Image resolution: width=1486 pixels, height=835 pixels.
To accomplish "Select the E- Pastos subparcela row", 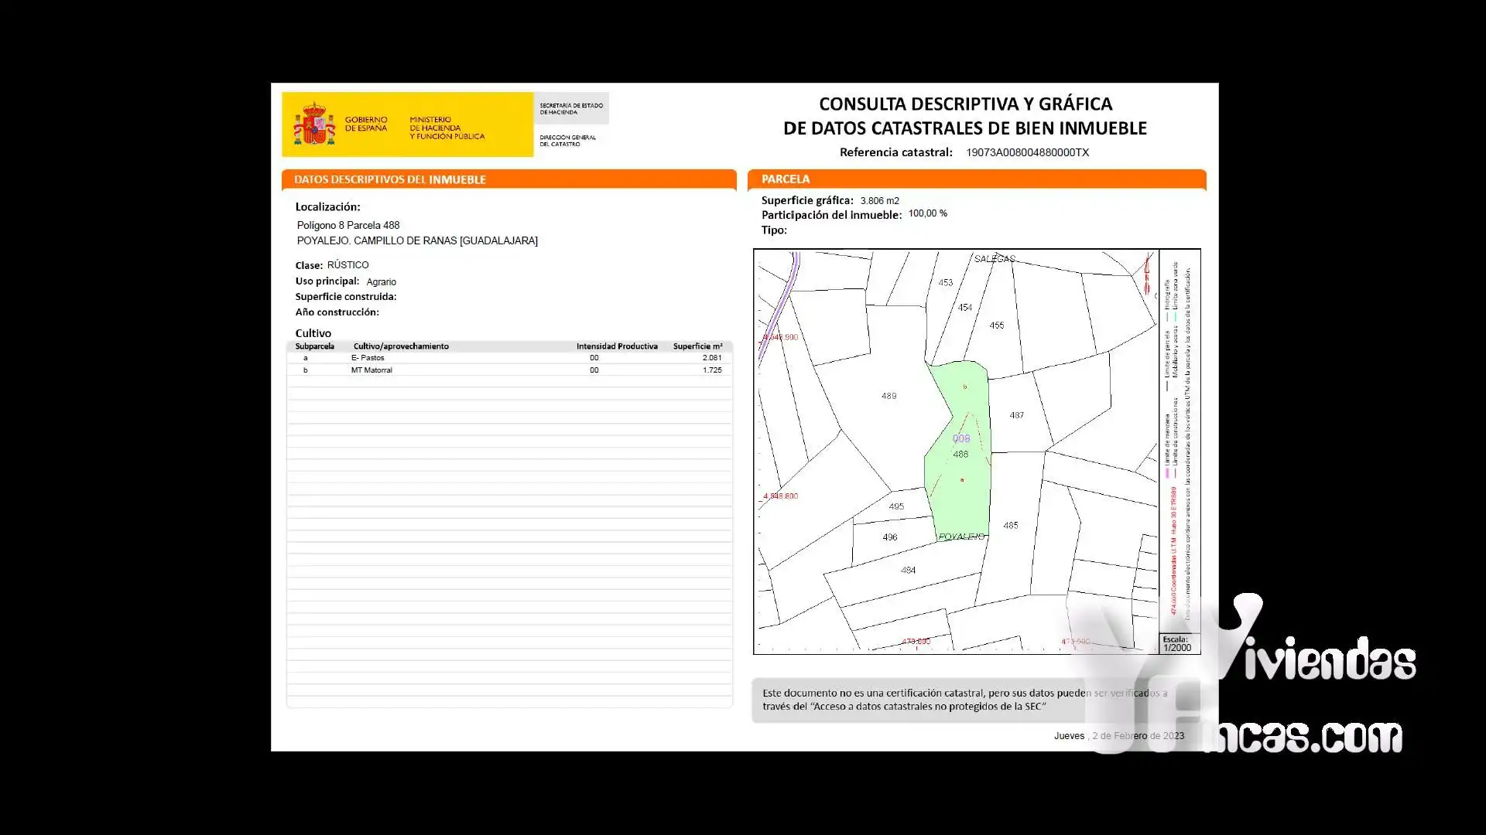I will click(509, 358).
